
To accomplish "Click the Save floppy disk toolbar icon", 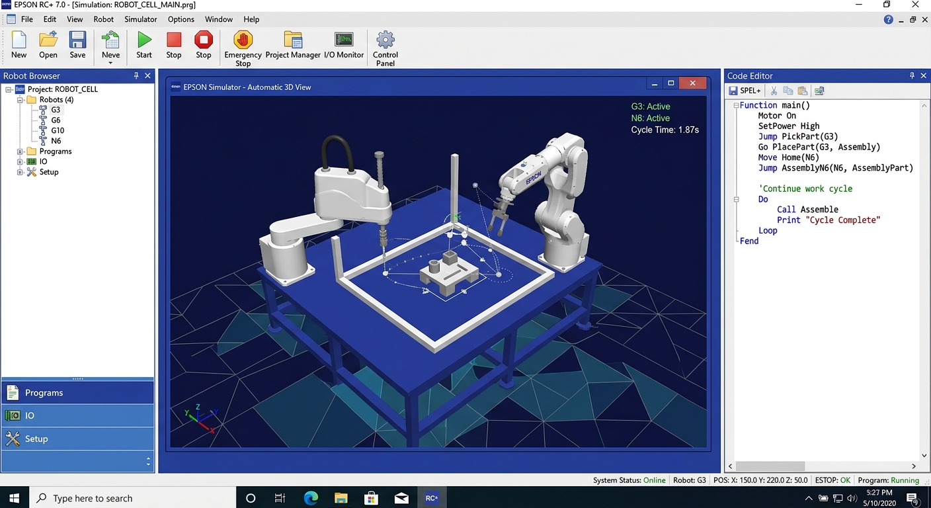I will coord(77,40).
